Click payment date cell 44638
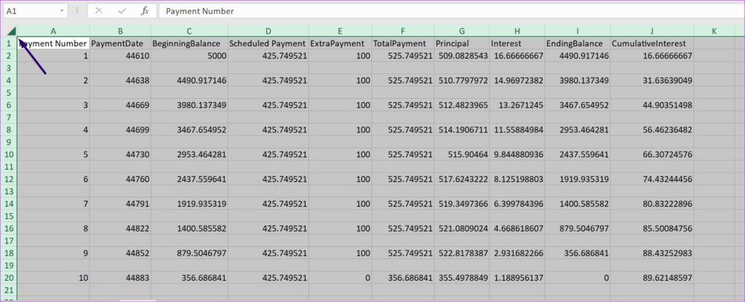This screenshot has width=745, height=302. [120, 80]
